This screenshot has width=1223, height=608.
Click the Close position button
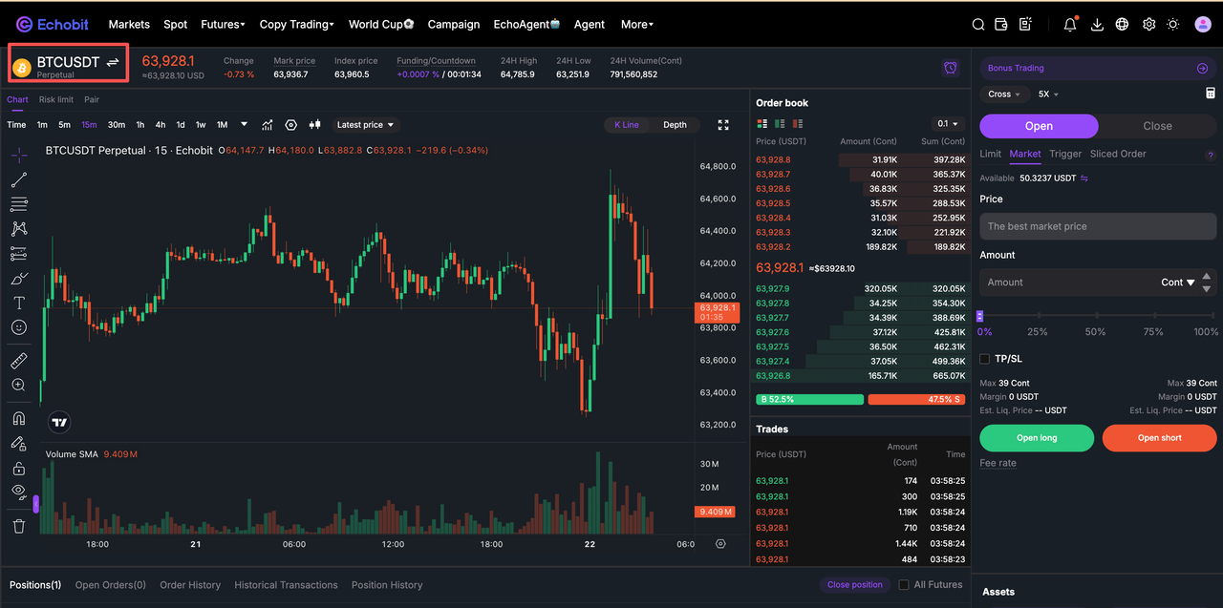(x=854, y=584)
